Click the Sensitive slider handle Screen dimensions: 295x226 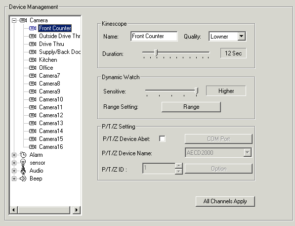click(x=197, y=91)
